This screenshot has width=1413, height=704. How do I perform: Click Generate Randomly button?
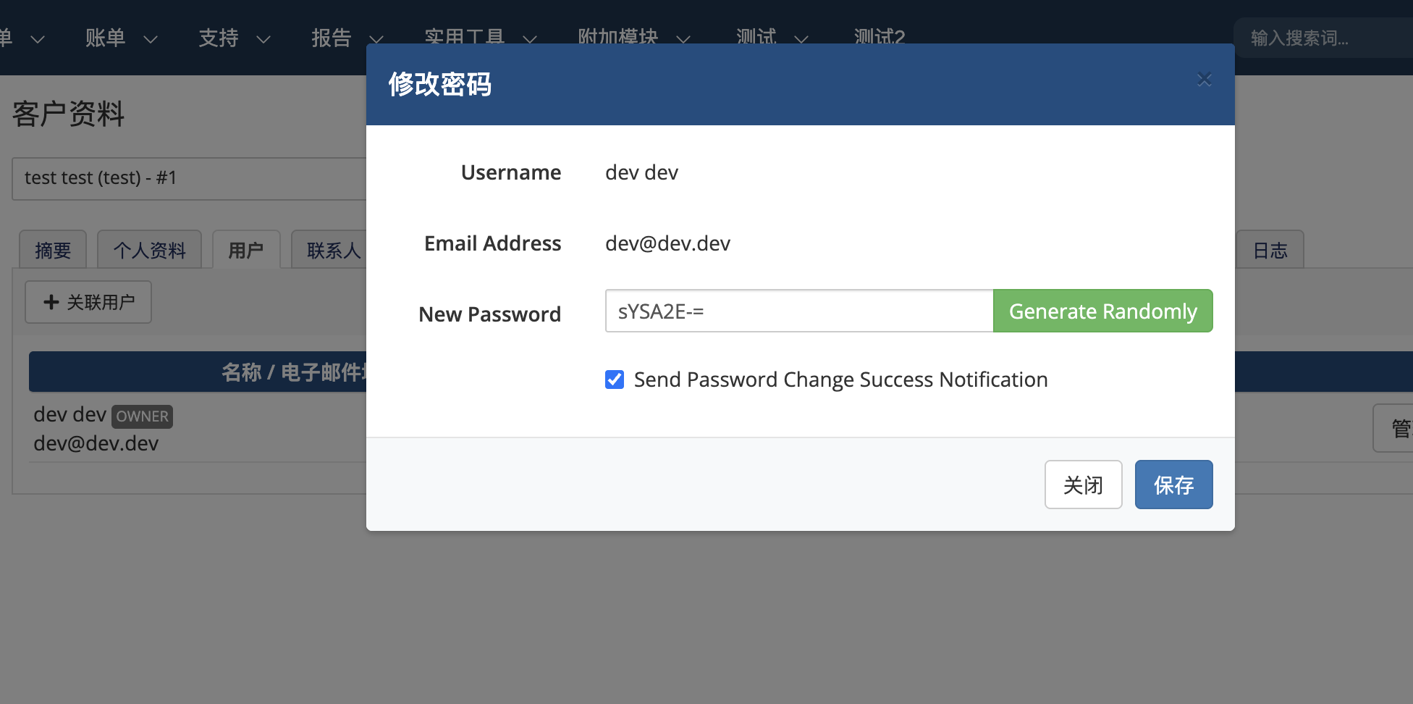[x=1102, y=311]
